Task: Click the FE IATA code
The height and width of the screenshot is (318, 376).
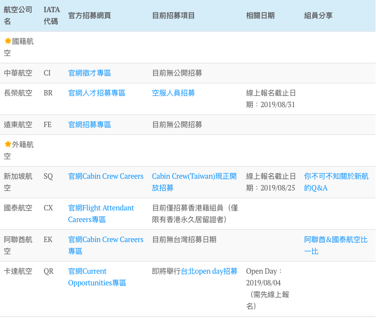Action: point(47,125)
